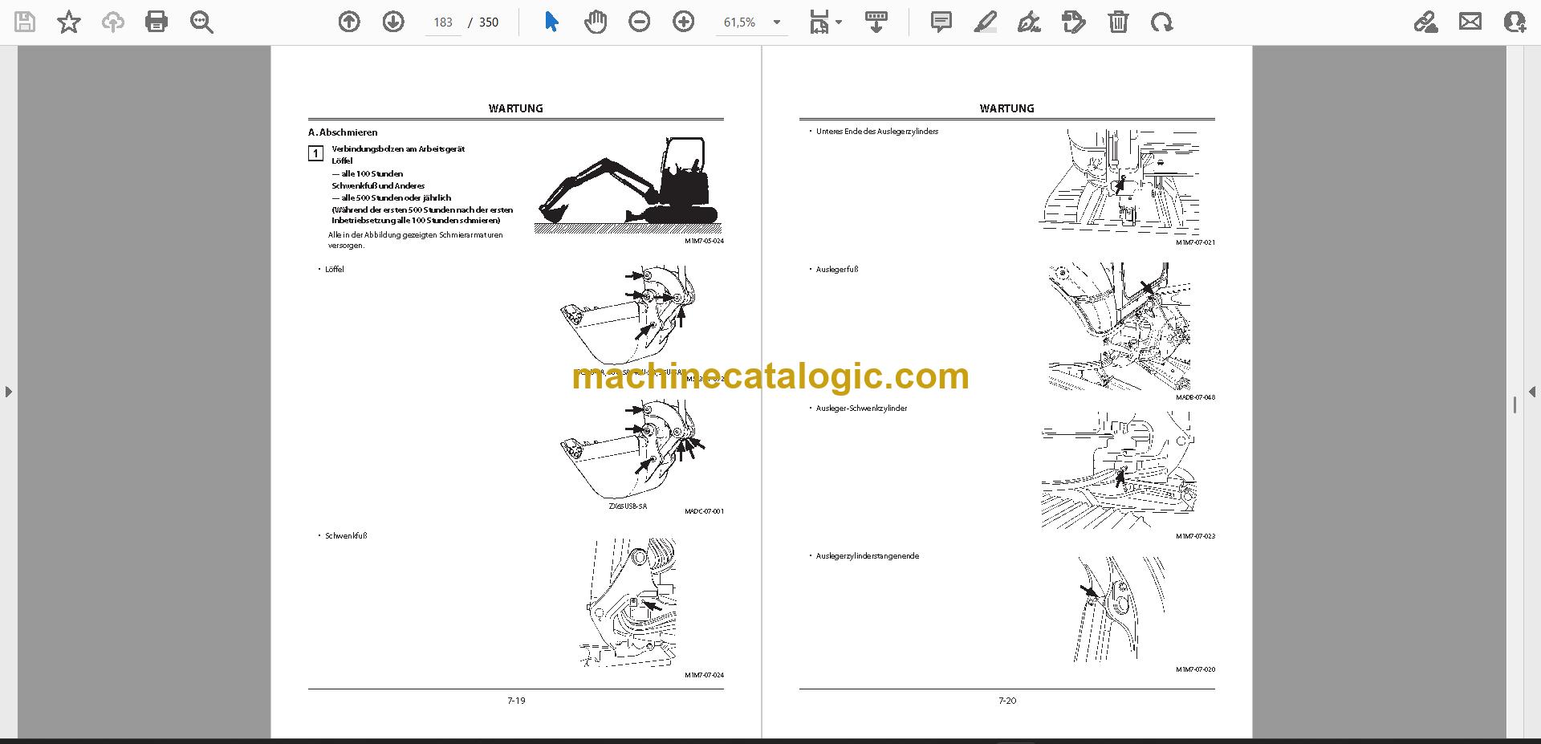Zoom out with the minus button
The height and width of the screenshot is (744, 1541).
(x=640, y=22)
